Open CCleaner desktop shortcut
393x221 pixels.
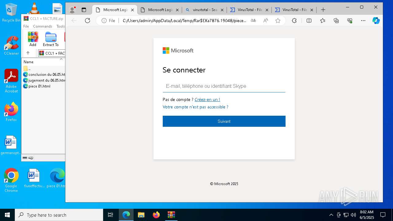point(11,45)
